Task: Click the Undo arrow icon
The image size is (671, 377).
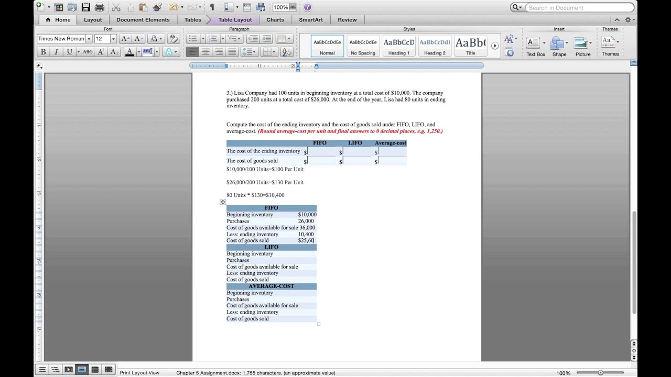Action: tap(174, 7)
